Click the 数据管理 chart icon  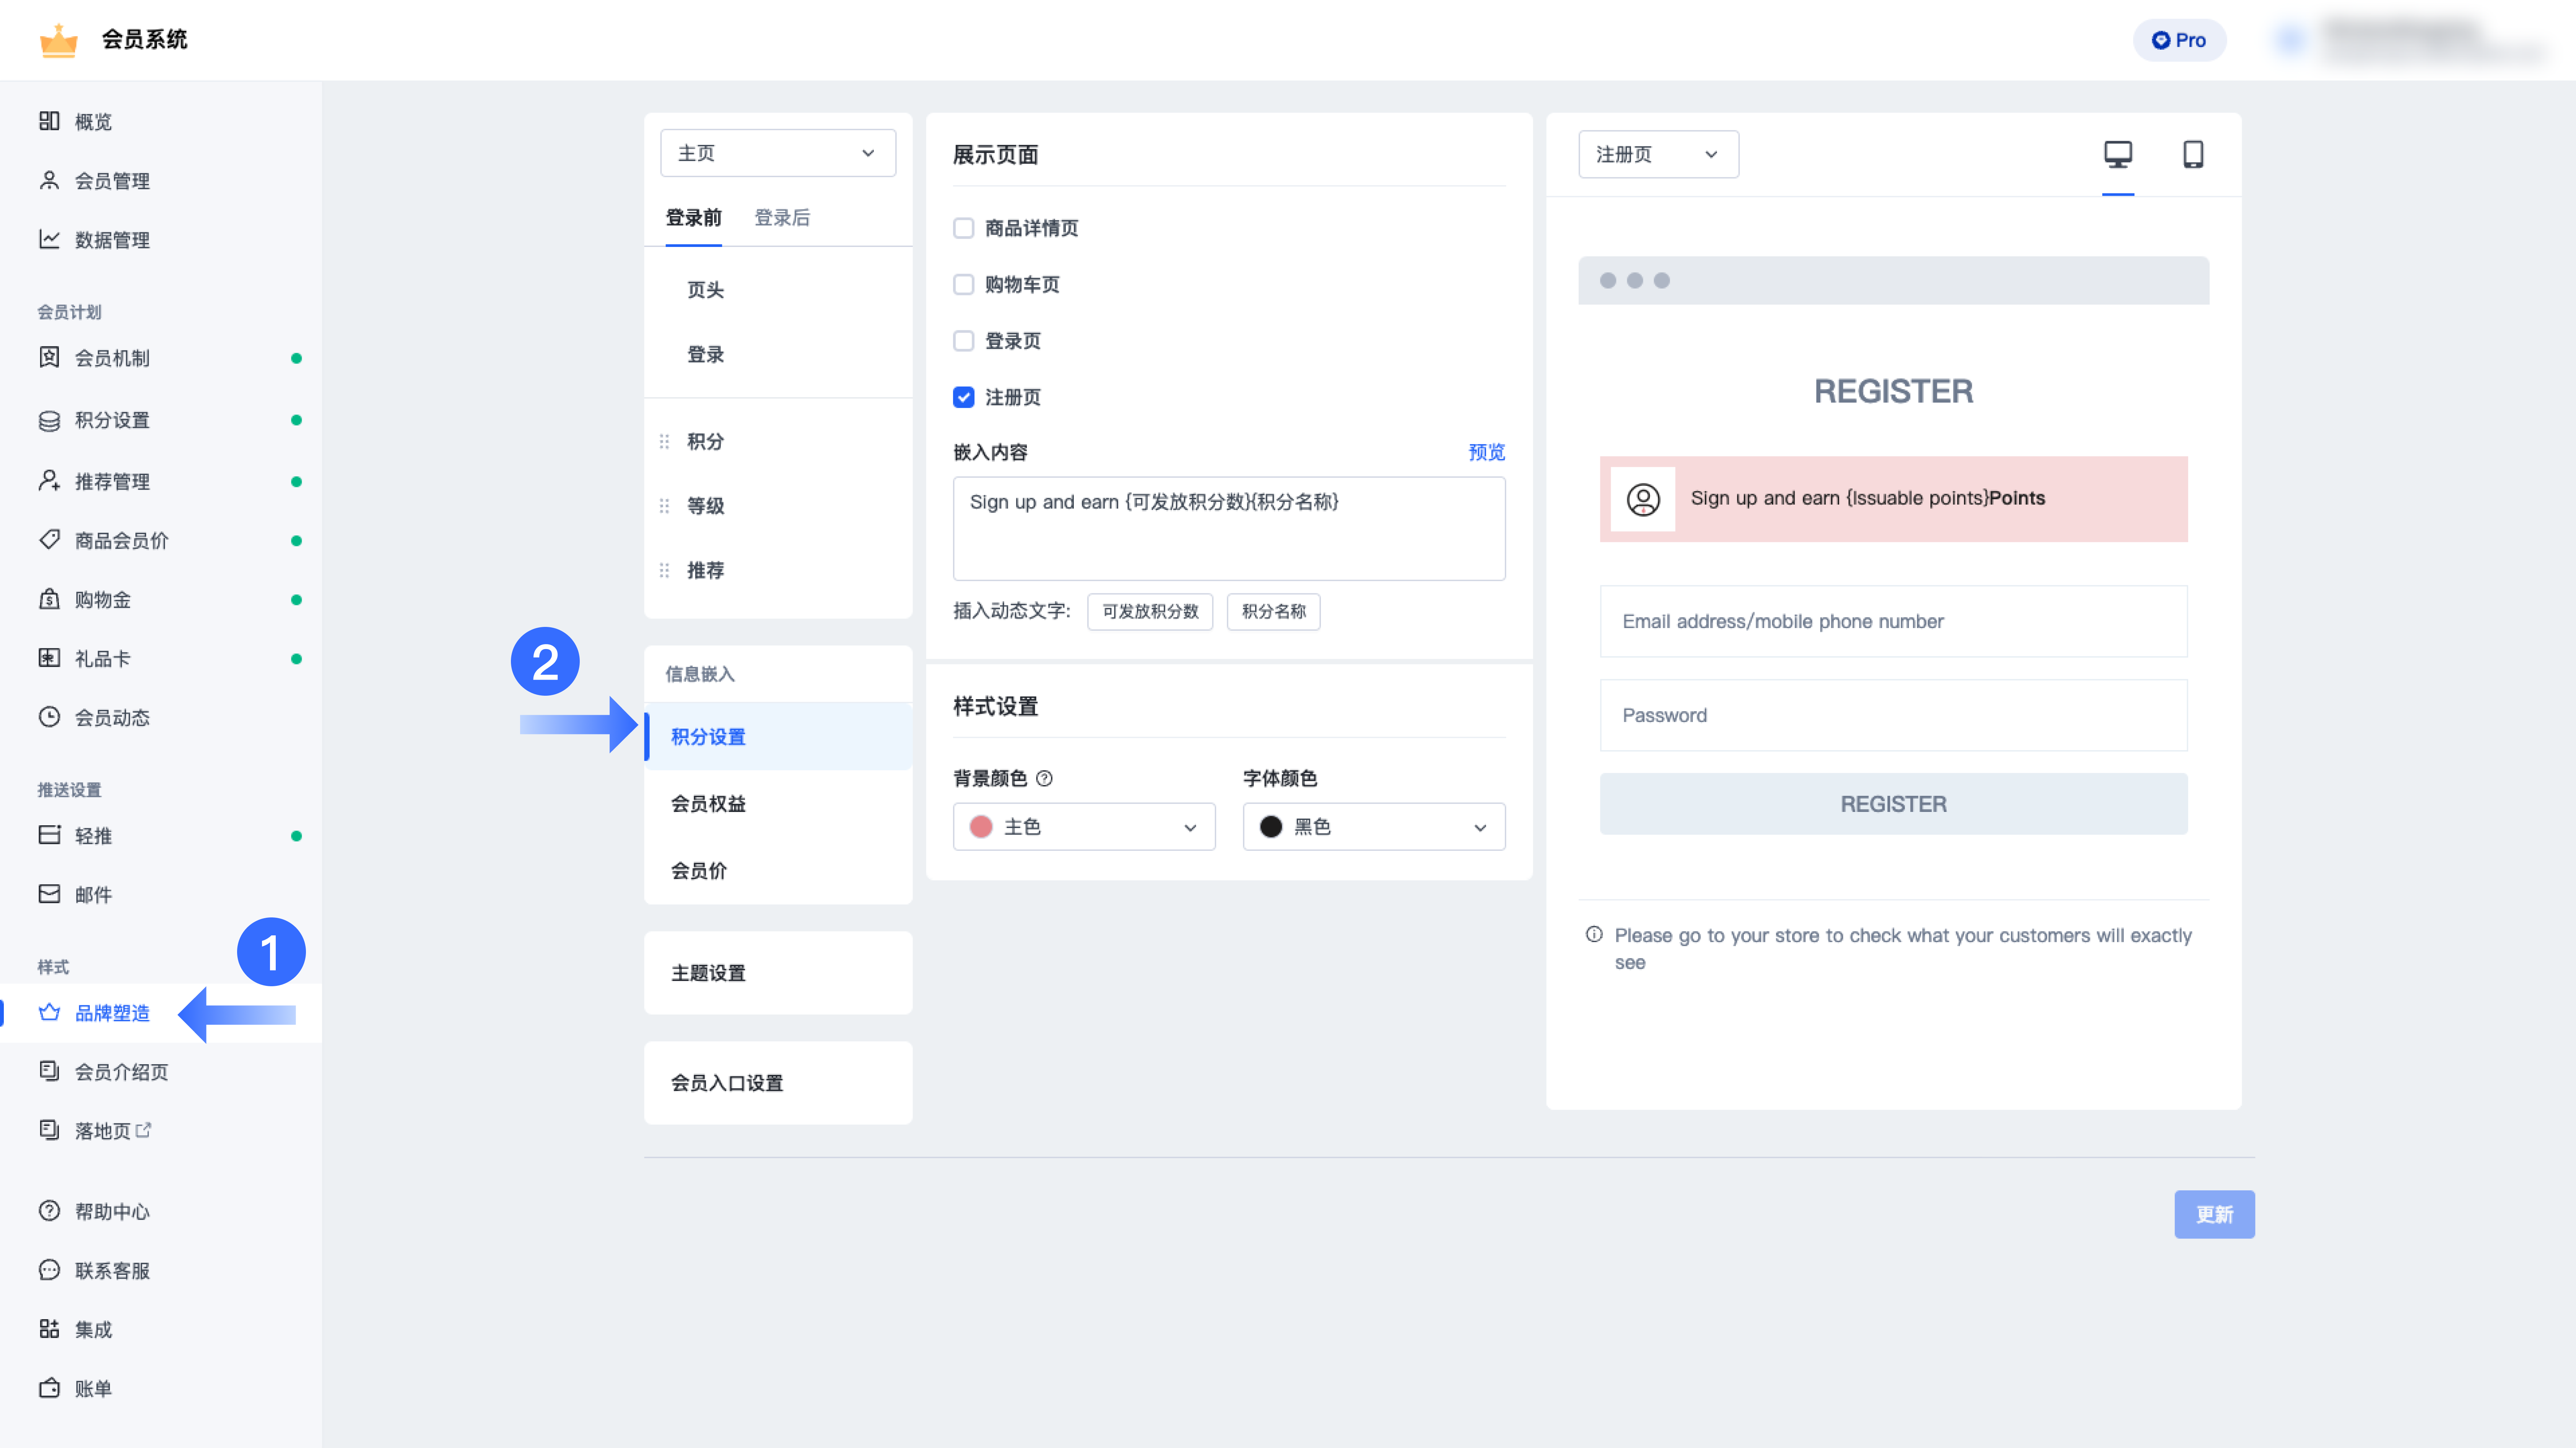coord(49,239)
